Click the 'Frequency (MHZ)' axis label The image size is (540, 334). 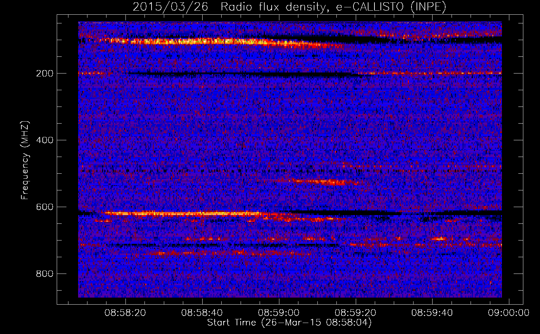[x=25, y=160]
